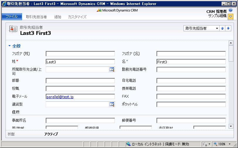
Task: Click the ローカル イントラネット zone globe icon
Action: pos(129,144)
